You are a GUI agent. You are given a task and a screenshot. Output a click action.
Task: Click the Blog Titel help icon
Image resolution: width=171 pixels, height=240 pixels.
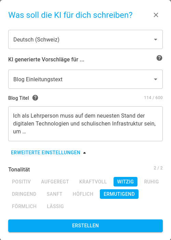[x=35, y=98]
